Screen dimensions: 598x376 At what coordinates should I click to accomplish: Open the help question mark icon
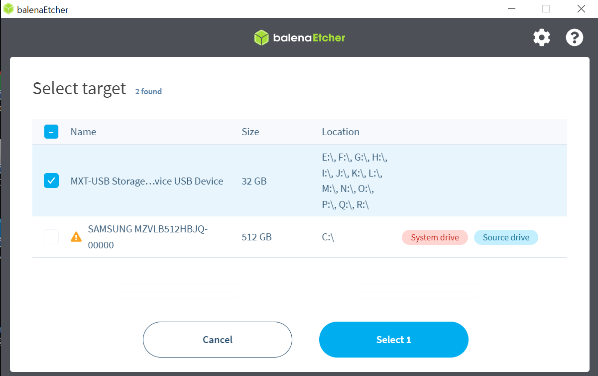pos(574,38)
